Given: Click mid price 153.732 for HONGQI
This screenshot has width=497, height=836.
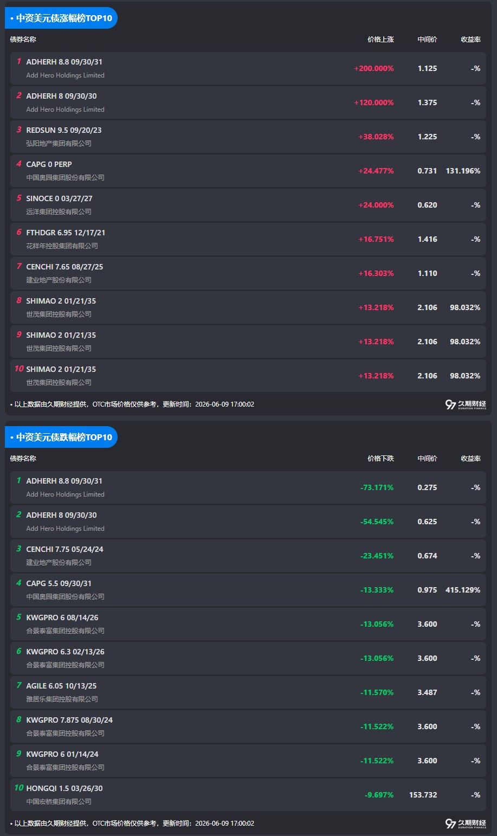Looking at the screenshot, I should [423, 795].
